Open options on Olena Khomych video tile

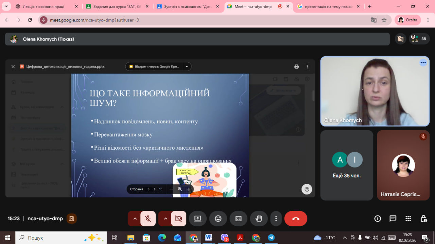point(423,62)
